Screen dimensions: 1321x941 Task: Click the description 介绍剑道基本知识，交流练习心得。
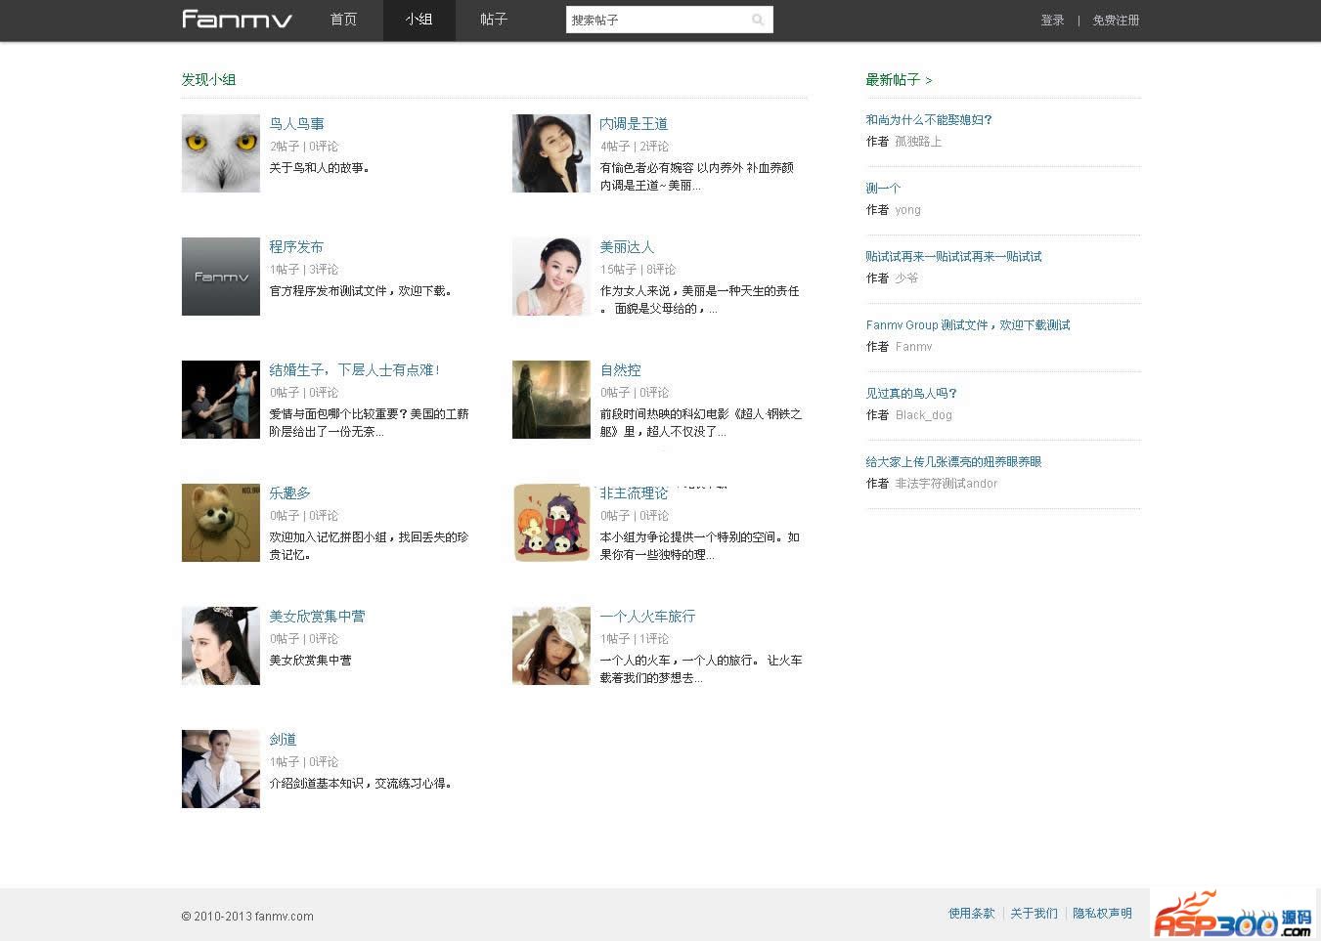tap(361, 784)
